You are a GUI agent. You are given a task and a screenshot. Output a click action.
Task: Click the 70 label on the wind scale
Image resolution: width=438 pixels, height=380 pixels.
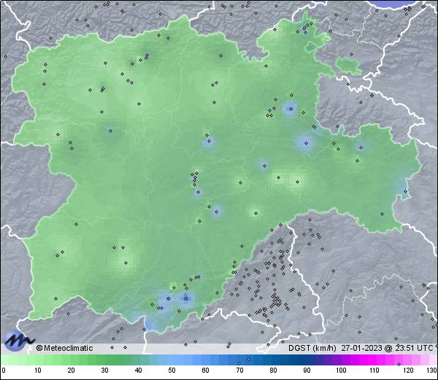click(x=239, y=371)
